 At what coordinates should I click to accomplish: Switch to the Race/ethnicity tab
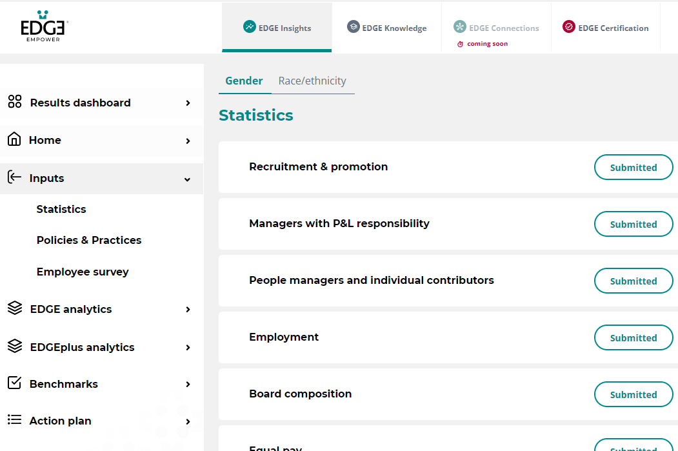click(x=312, y=81)
